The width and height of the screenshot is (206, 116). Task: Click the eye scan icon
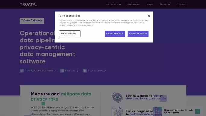click(x=117, y=97)
